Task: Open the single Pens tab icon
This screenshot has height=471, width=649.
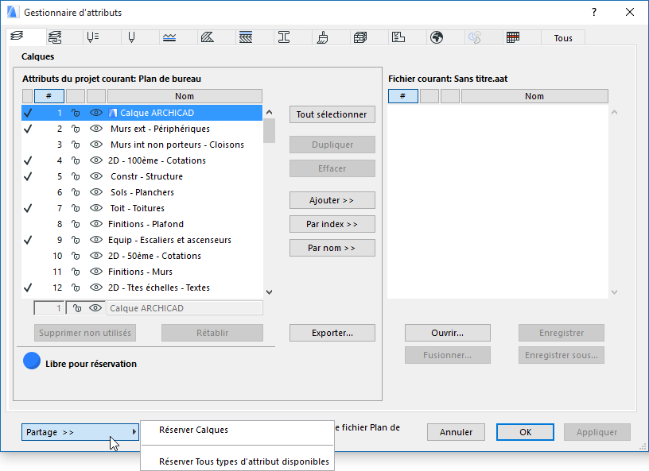Action: (131, 37)
